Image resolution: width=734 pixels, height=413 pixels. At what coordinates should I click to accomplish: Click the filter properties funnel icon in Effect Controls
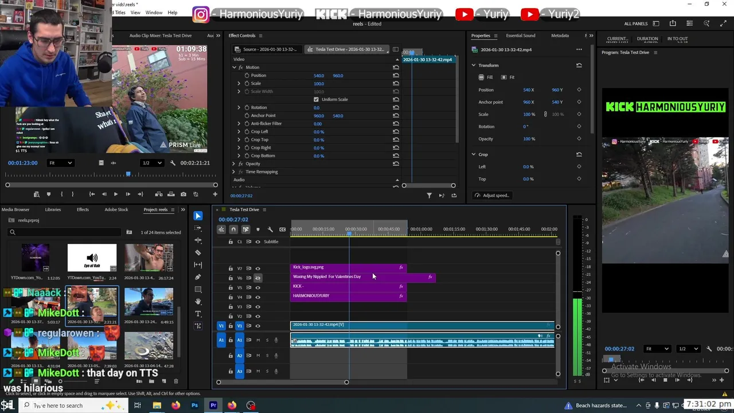point(429,196)
